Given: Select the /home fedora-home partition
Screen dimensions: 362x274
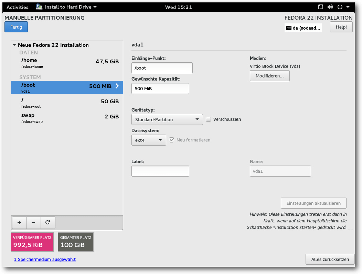Looking at the screenshot, I should pyautogui.click(x=67, y=63).
